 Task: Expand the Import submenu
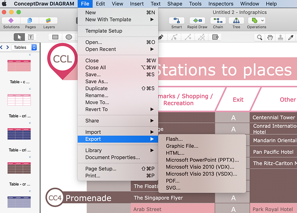click(118, 132)
